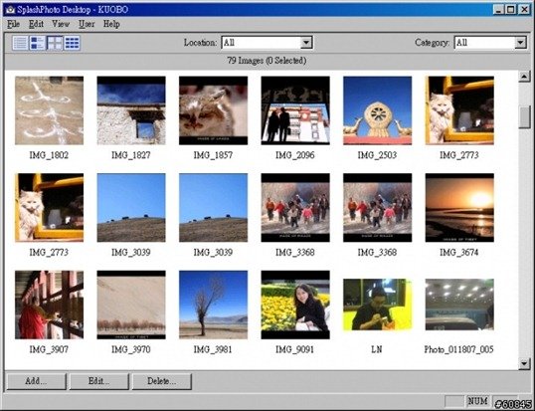535x411 pixels.
Task: Choose the large thumbnail grid view icon
Action: (x=55, y=43)
